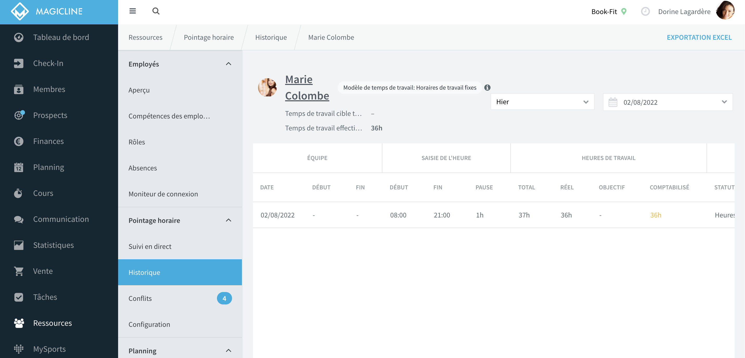Click the 08:00 start time cell

(x=398, y=215)
